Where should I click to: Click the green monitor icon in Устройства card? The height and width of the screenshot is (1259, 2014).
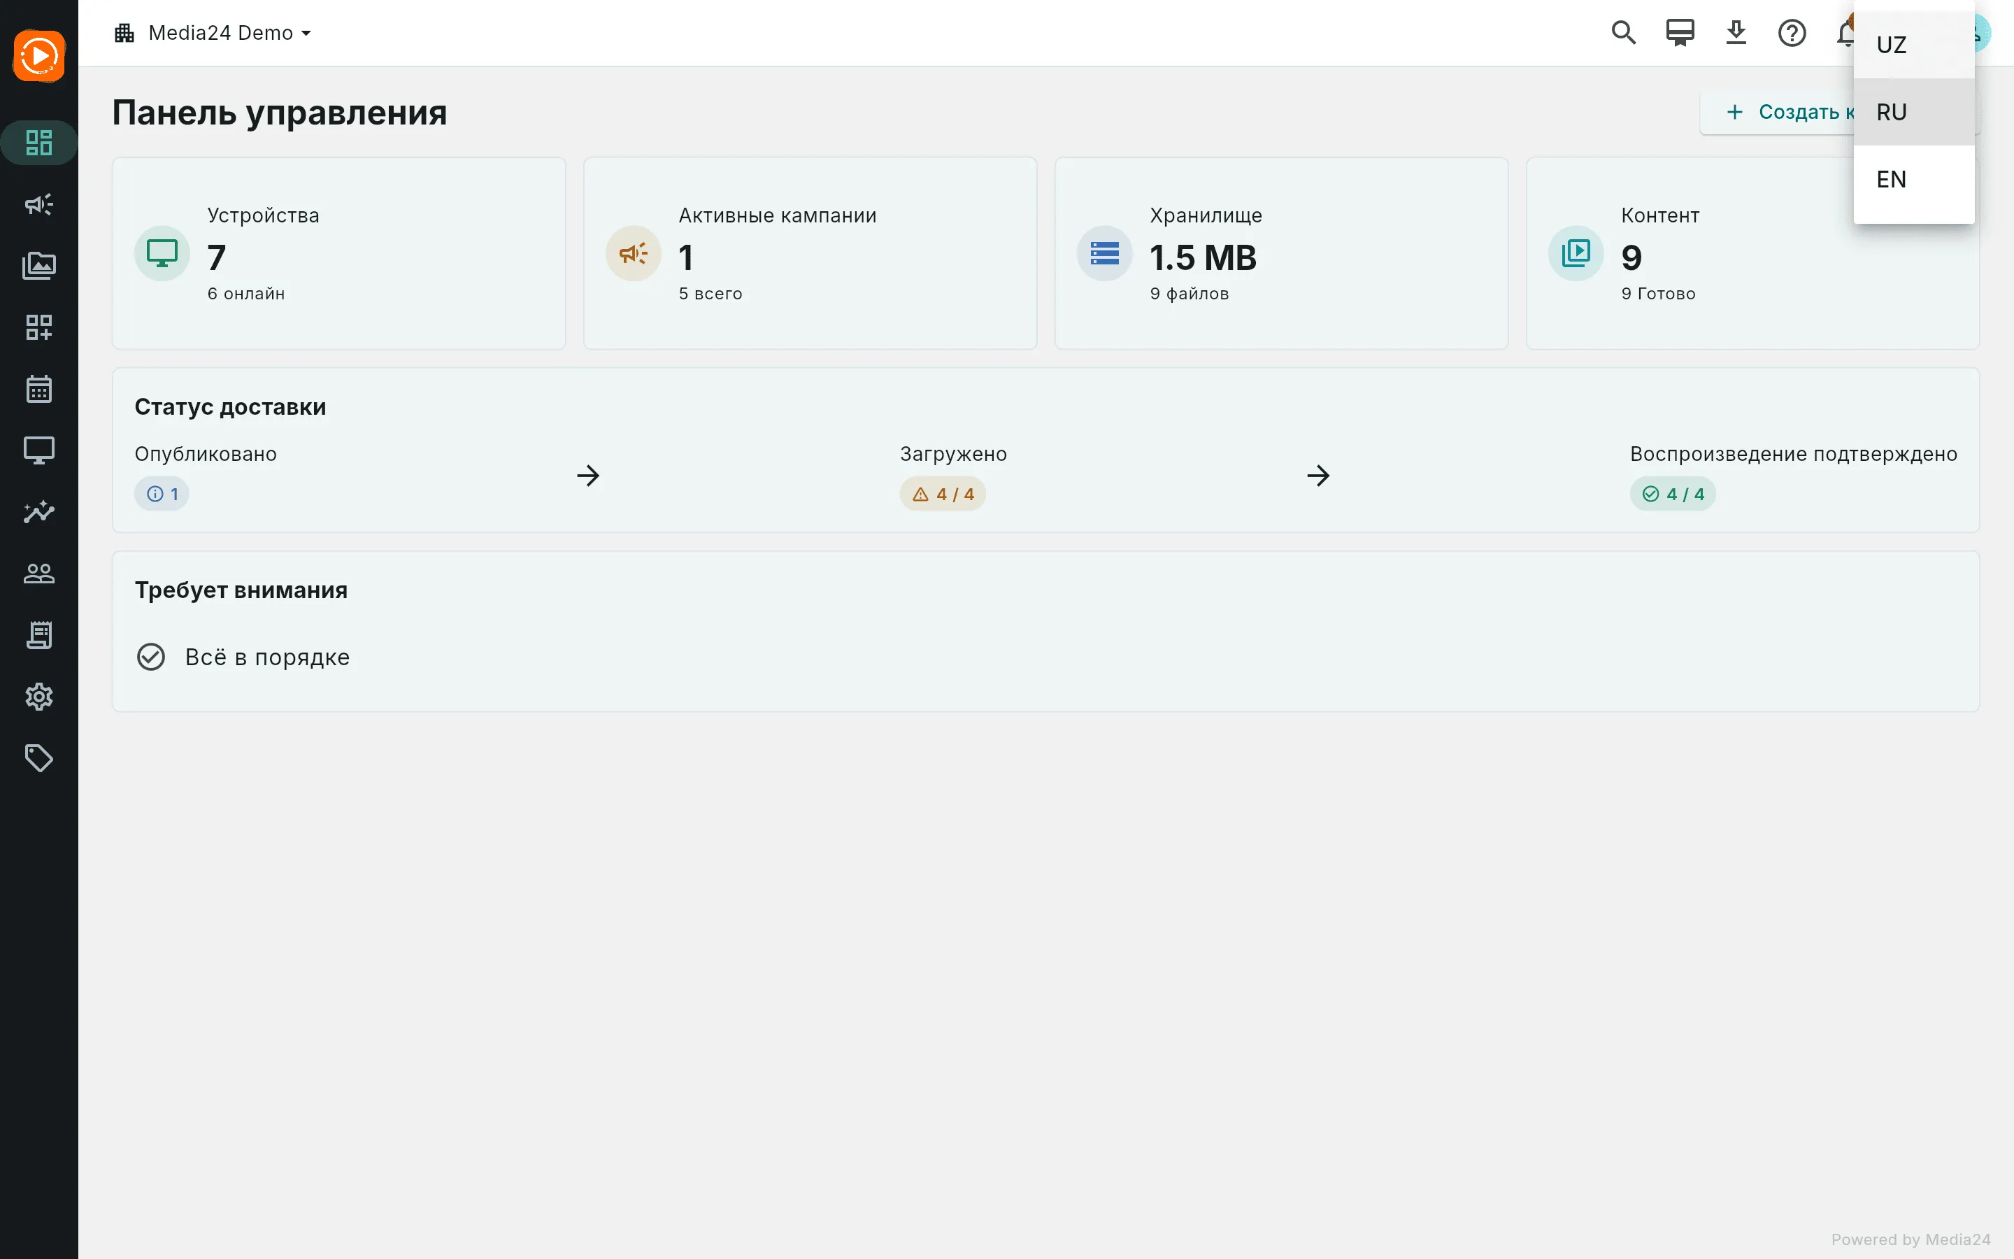(162, 253)
